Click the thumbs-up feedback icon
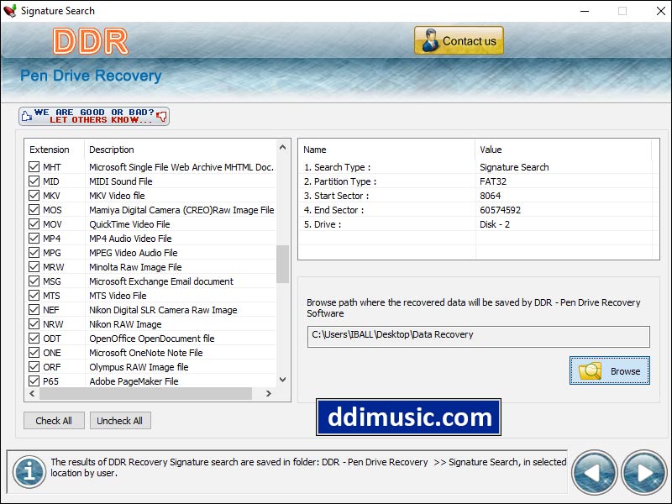 click(x=29, y=115)
